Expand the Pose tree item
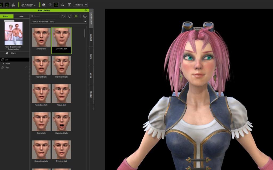 coord(4,64)
